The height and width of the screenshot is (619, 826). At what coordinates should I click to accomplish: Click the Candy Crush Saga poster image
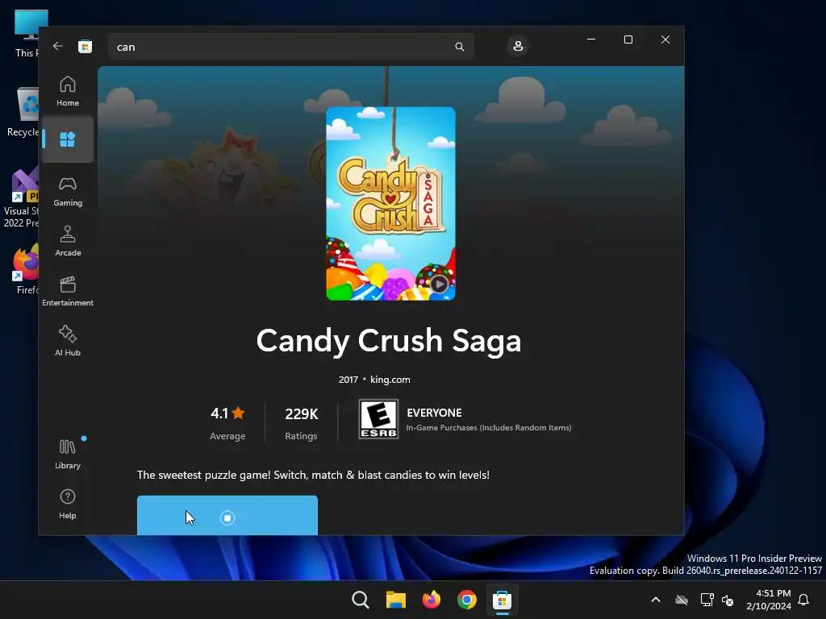tap(390, 203)
